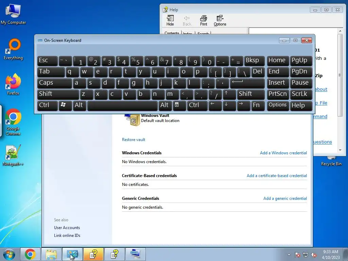
Task: Click the up arrow key on keyboard
Action: click(x=229, y=94)
